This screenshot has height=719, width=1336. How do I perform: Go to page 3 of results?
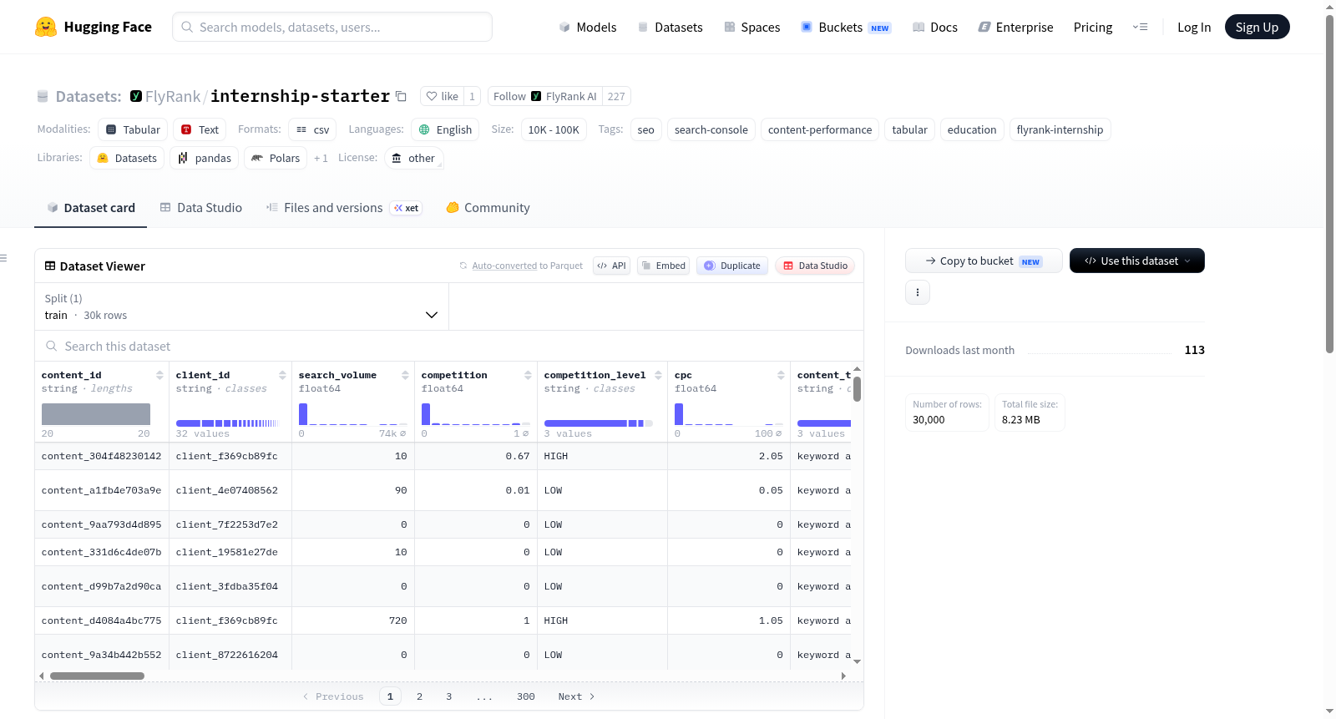click(449, 696)
